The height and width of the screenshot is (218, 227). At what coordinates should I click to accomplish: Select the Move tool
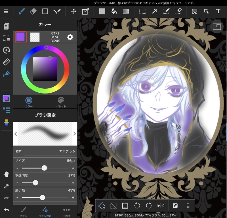[x=74, y=11]
